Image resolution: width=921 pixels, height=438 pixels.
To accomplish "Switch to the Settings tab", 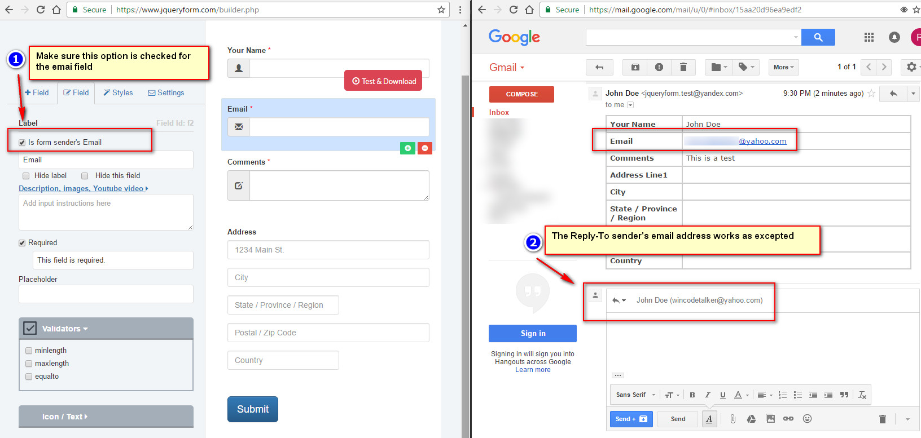I will (x=166, y=93).
